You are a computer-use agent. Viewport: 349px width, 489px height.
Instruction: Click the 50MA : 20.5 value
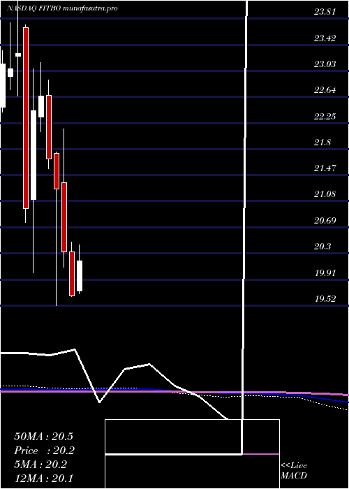click(x=44, y=437)
